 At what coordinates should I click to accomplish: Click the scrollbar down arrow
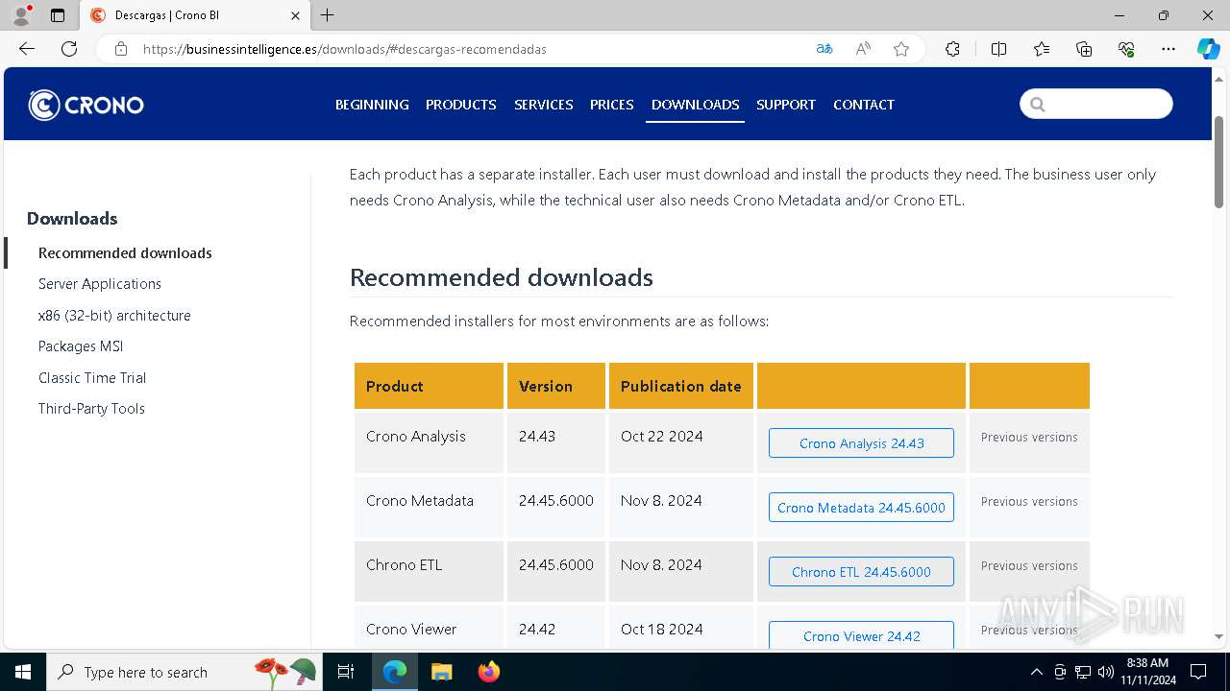pos(1218,636)
